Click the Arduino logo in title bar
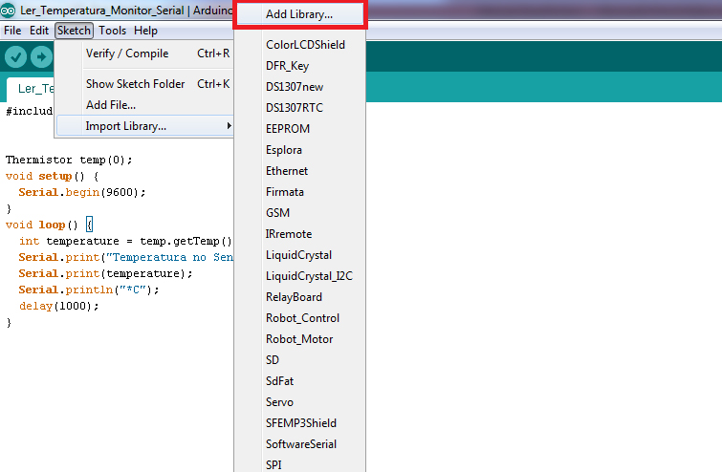Viewport: 722px width, 472px height. click(8, 10)
